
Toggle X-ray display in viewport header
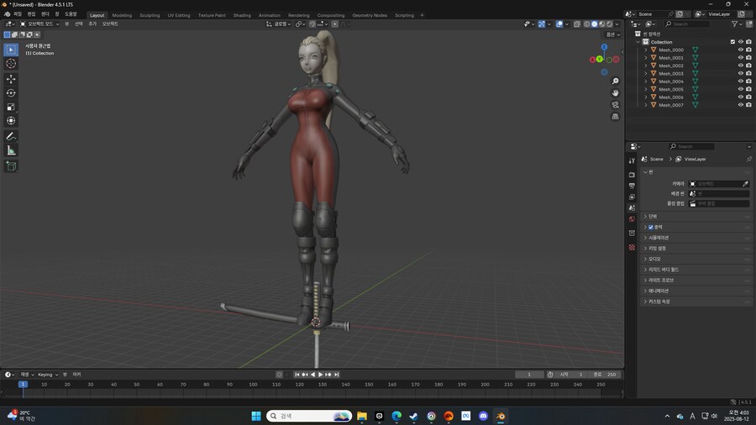tap(577, 24)
